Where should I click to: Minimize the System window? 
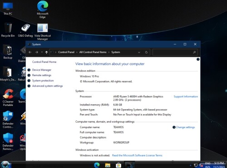(x=175, y=44)
